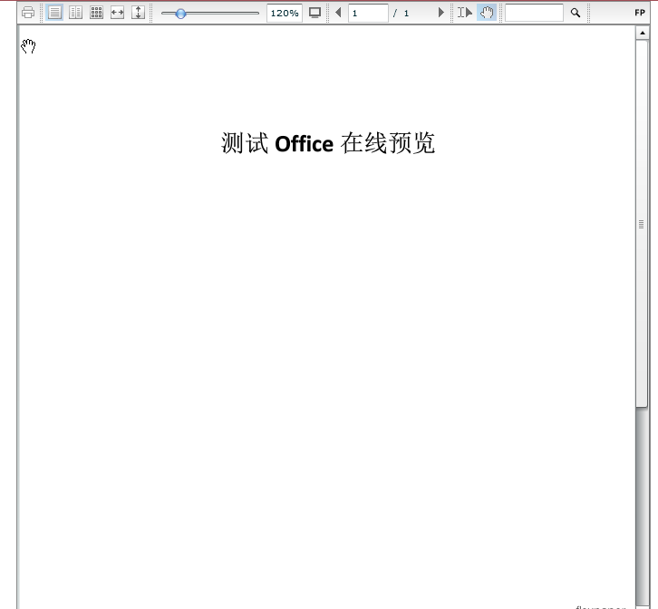The width and height of the screenshot is (658, 609).
Task: Toggle fullscreen monitor mode
Action: [x=314, y=13]
